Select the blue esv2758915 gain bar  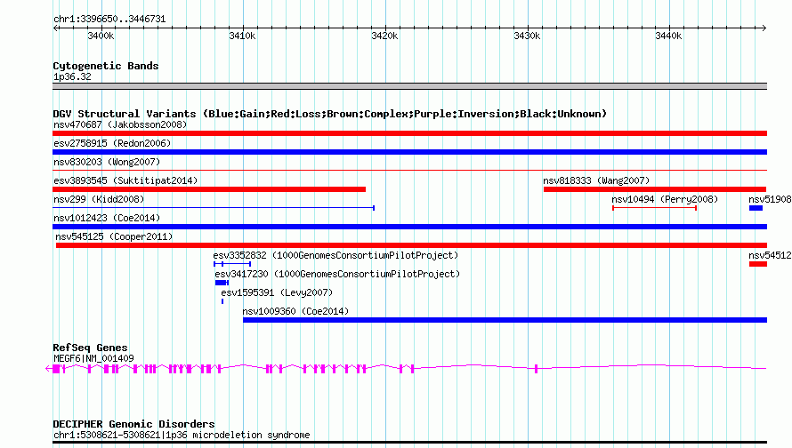(409, 152)
